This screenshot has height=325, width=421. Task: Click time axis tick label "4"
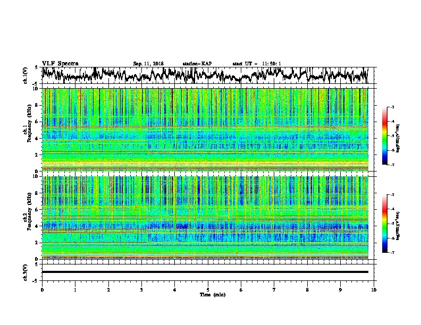(x=175, y=290)
